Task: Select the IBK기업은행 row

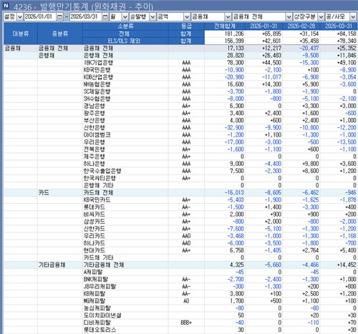Action: (180, 63)
